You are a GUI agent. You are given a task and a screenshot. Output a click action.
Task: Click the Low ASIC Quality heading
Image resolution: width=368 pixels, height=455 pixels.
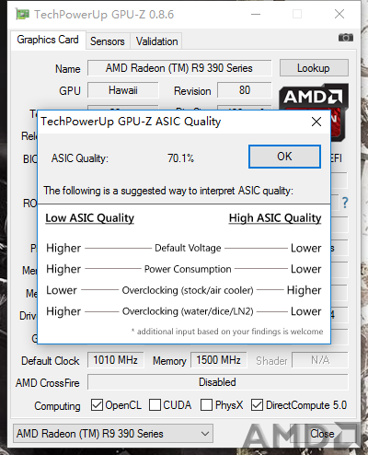[x=90, y=218]
